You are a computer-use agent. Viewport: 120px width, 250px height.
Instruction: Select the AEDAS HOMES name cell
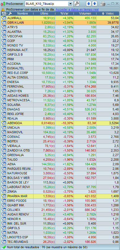point(20,96)
